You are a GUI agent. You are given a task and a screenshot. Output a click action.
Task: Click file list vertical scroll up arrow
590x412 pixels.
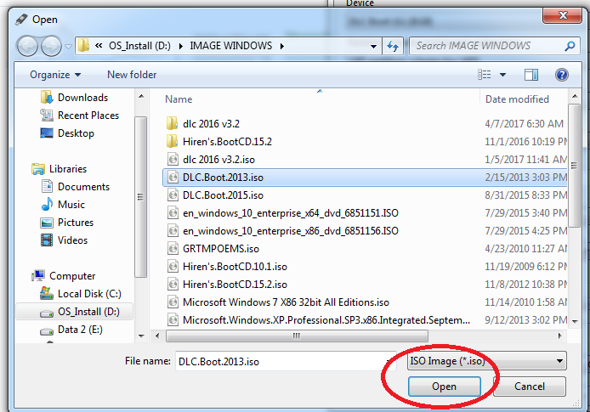575,96
